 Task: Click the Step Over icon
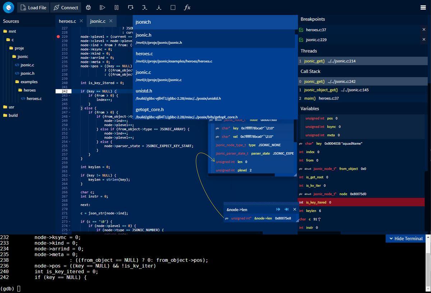130,8
